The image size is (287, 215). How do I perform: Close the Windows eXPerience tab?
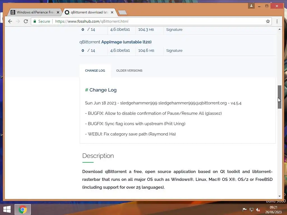click(x=58, y=12)
